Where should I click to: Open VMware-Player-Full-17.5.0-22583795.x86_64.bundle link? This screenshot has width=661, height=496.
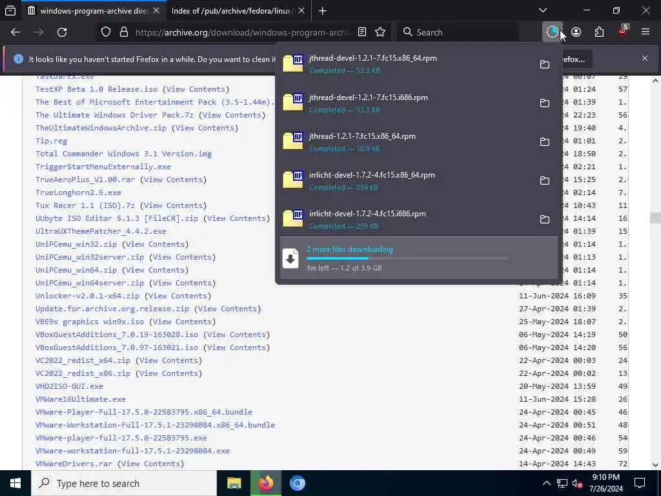144,412
